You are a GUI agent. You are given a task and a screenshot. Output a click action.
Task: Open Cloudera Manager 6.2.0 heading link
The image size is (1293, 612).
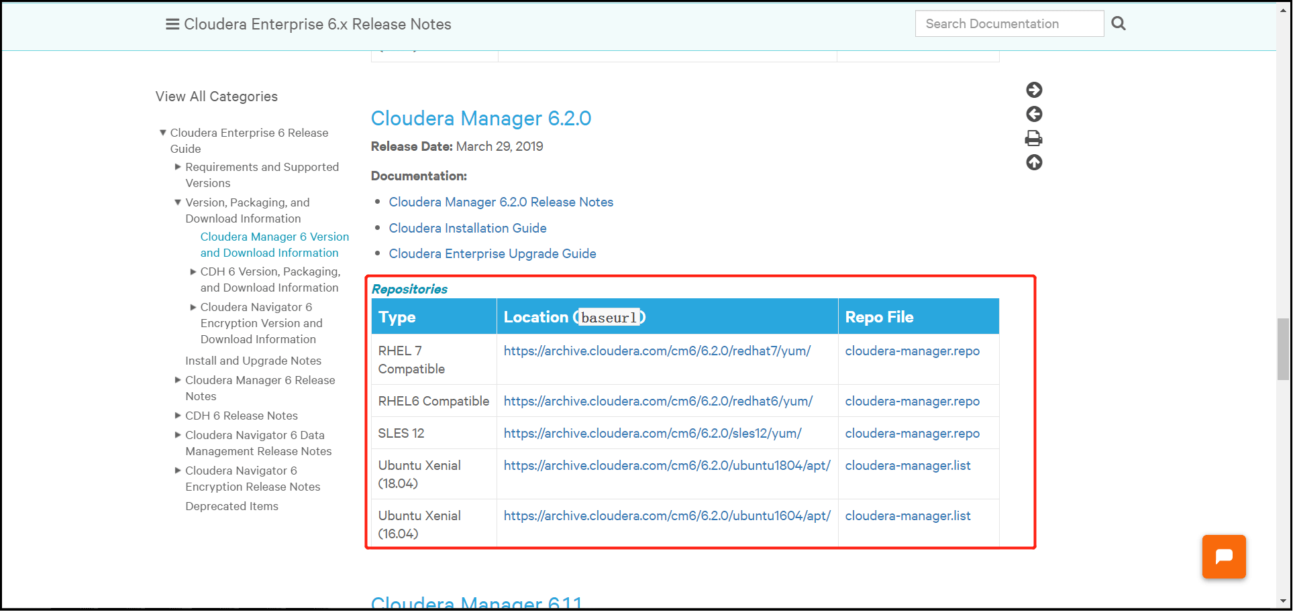[x=481, y=118]
